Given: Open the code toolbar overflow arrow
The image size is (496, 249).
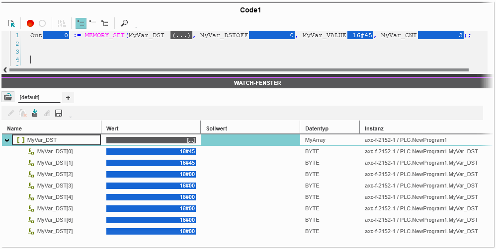Looking at the screenshot, I should pos(136,26).
